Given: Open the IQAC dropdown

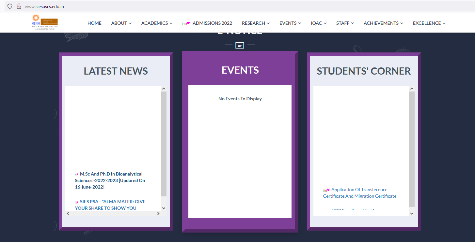Looking at the screenshot, I should pos(318,23).
